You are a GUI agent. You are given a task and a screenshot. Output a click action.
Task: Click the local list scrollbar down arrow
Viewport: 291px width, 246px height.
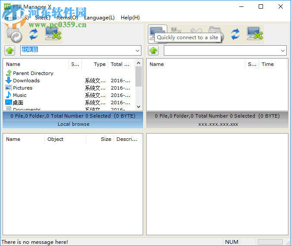[x=138, y=107]
